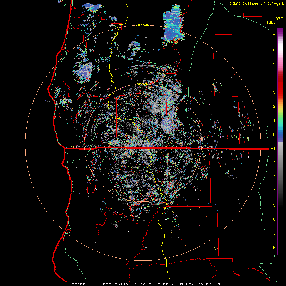Click the KMAX radar site identifier

168,284
